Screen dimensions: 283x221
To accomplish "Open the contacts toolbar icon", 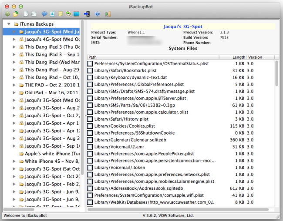I will click(52, 14).
